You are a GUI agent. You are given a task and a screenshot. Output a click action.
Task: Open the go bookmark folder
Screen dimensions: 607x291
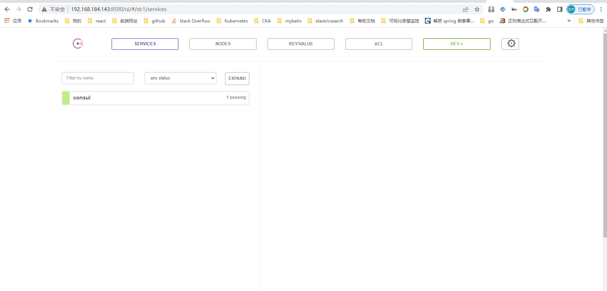click(x=487, y=21)
